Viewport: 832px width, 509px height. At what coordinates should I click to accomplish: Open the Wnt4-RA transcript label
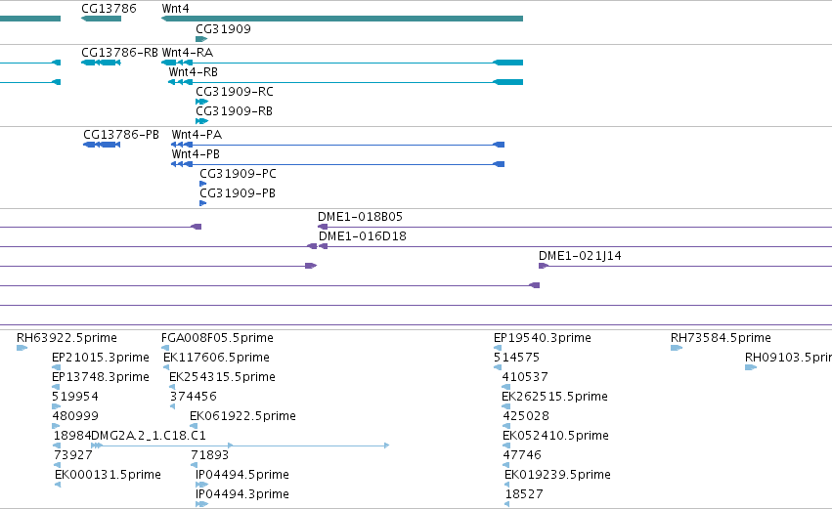click(188, 53)
